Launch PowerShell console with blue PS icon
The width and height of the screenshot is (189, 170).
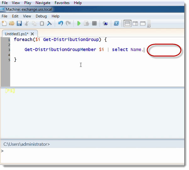pos(116,23)
